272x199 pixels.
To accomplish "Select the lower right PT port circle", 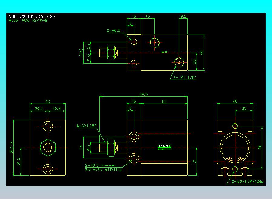I will click(x=179, y=63).
